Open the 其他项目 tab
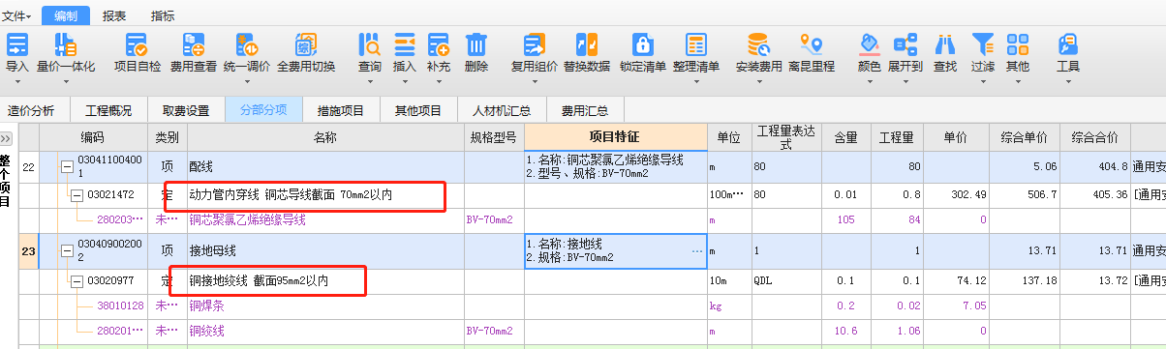The height and width of the screenshot is (349, 1166). pos(418,109)
